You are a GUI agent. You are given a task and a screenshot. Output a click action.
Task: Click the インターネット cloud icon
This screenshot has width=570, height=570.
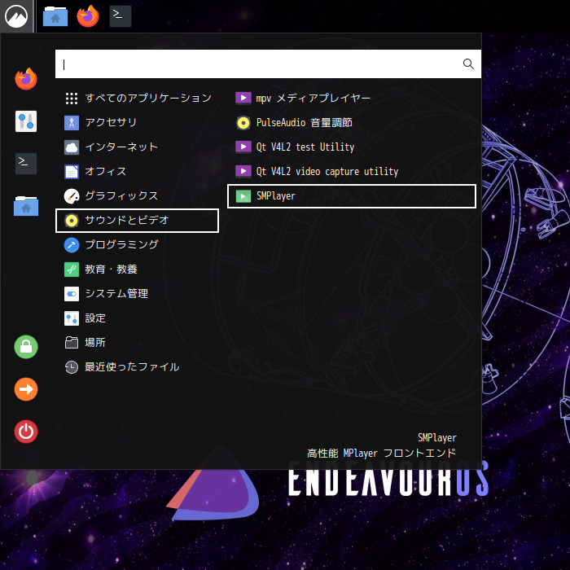(x=72, y=147)
